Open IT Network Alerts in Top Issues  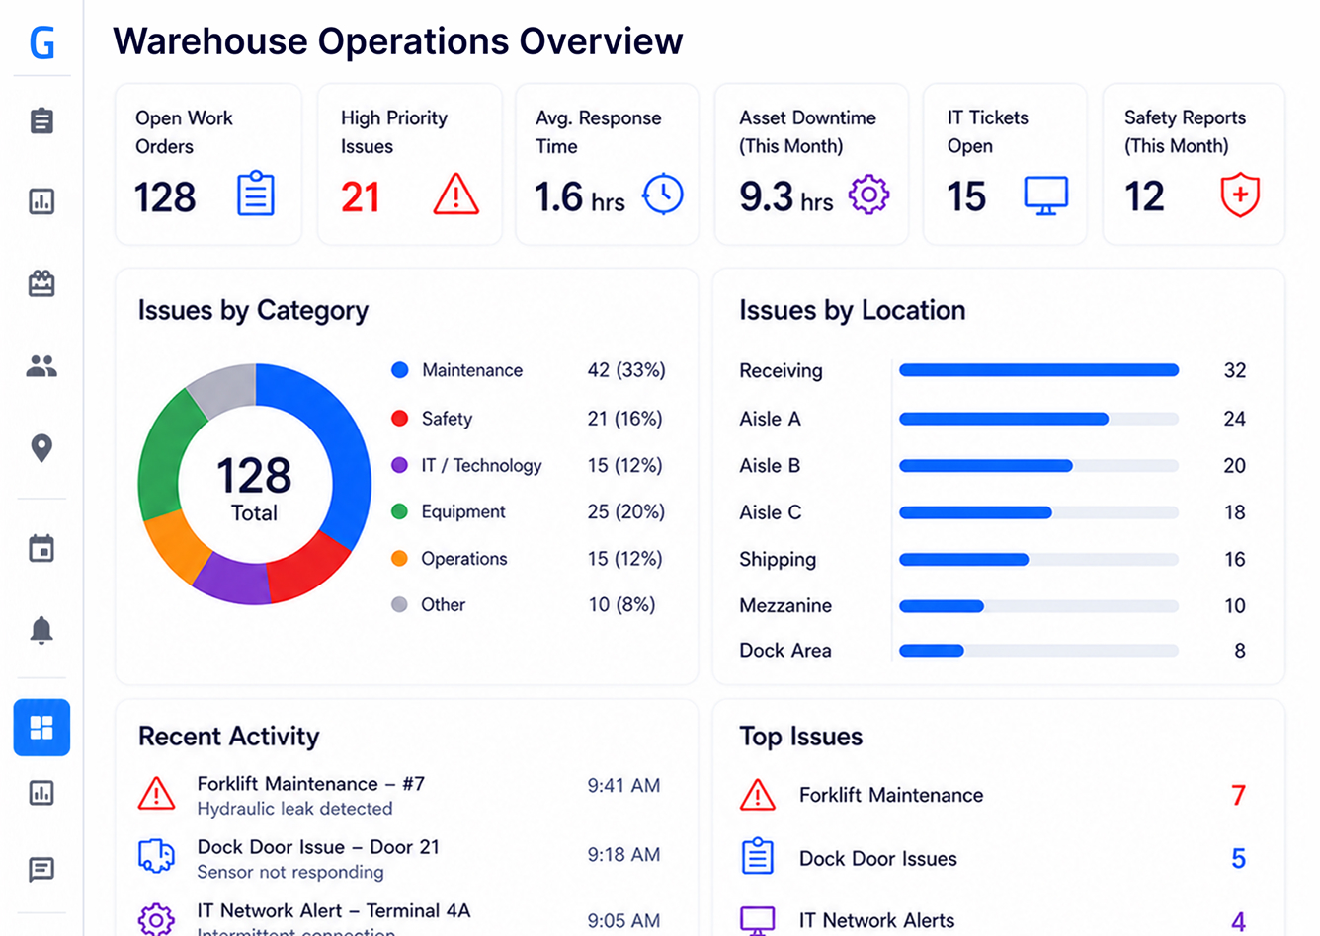click(x=993, y=920)
